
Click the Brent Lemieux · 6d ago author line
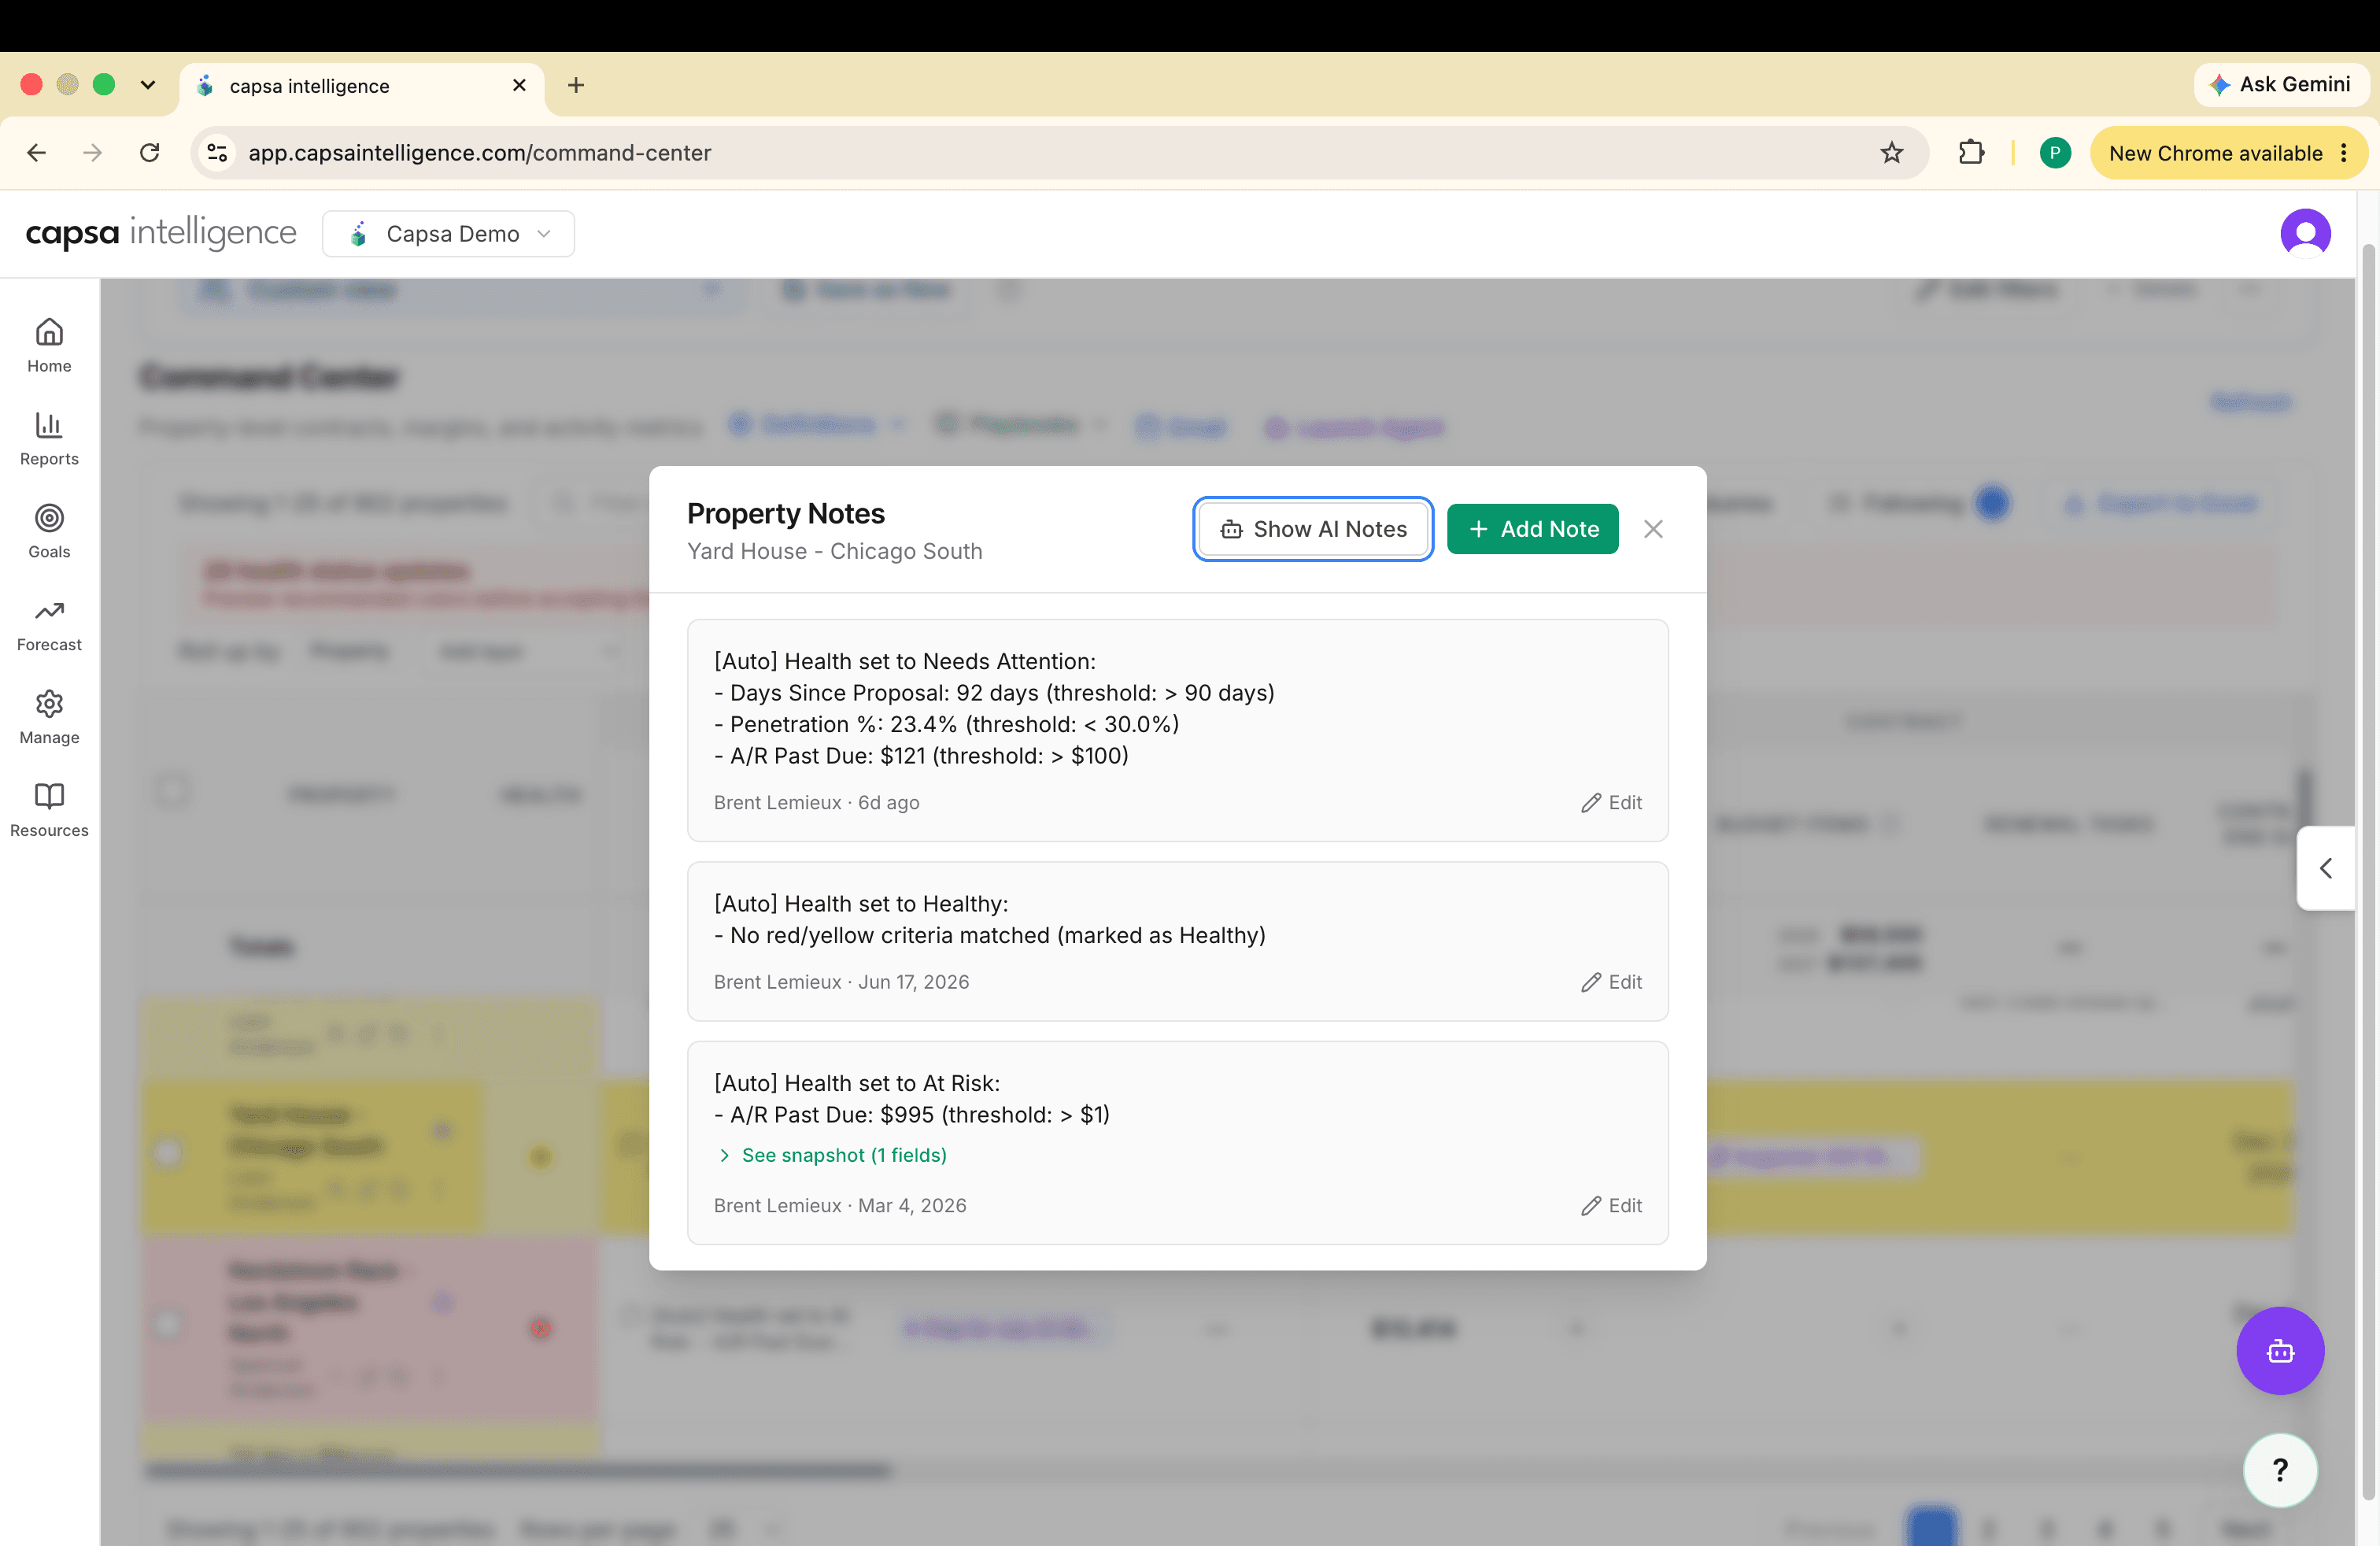pyautogui.click(x=816, y=802)
